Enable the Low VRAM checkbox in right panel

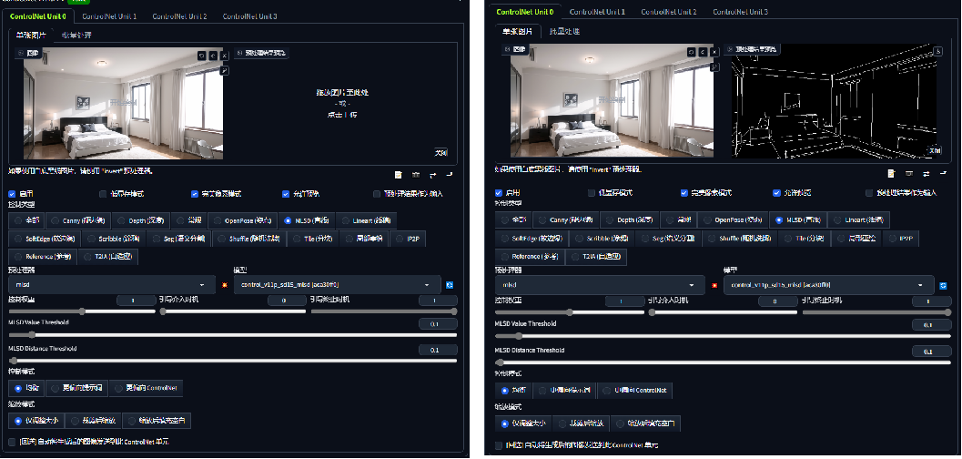coord(592,193)
